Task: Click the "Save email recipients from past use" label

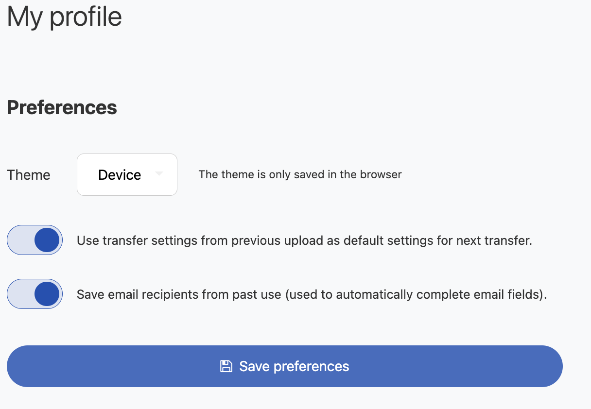Action: 179,294
